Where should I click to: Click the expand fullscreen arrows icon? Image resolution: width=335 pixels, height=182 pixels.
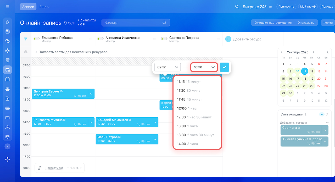[x=40, y=168]
